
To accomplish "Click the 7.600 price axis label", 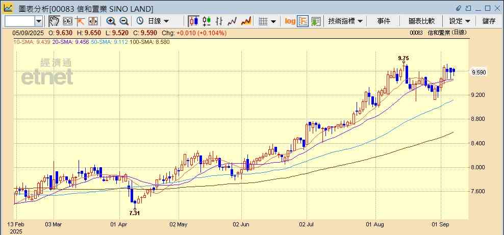I will click(479, 191).
